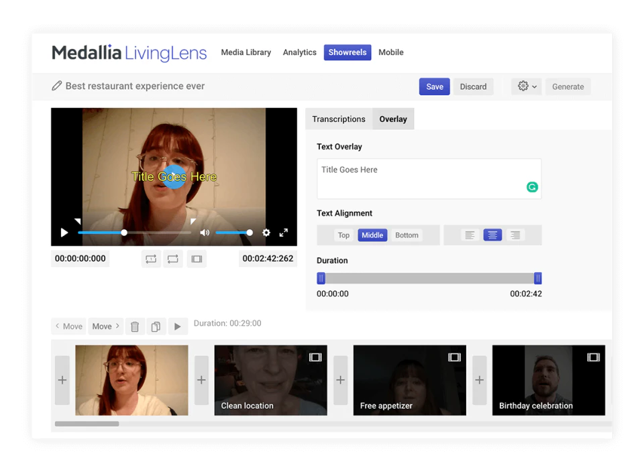Click Move forward button with right chevron

point(105,326)
